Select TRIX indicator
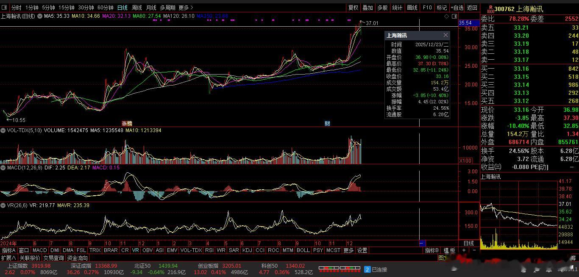579x277 pixels. (x=95, y=250)
